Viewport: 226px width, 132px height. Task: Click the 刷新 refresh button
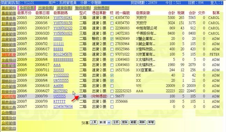click(x=142, y=122)
